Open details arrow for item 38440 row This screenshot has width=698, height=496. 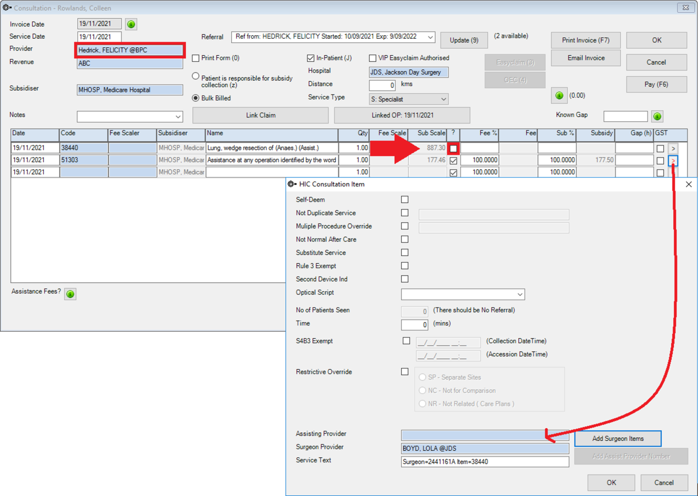point(673,149)
